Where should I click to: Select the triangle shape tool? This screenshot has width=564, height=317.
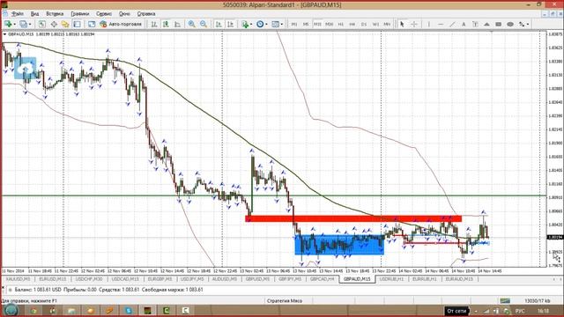486,24
